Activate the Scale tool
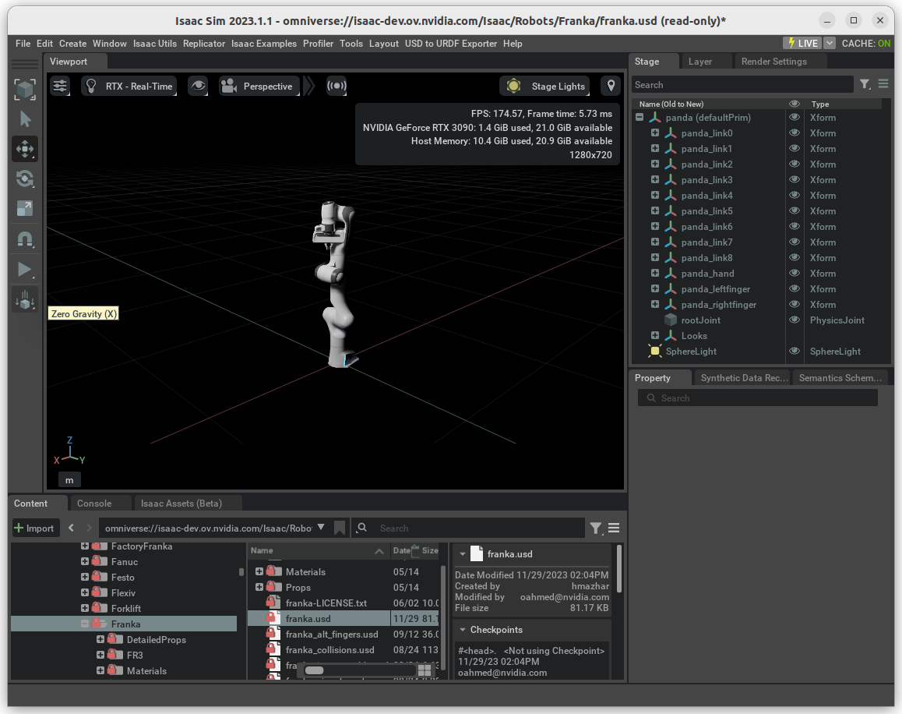Screen dimensions: 902x714 [25, 208]
